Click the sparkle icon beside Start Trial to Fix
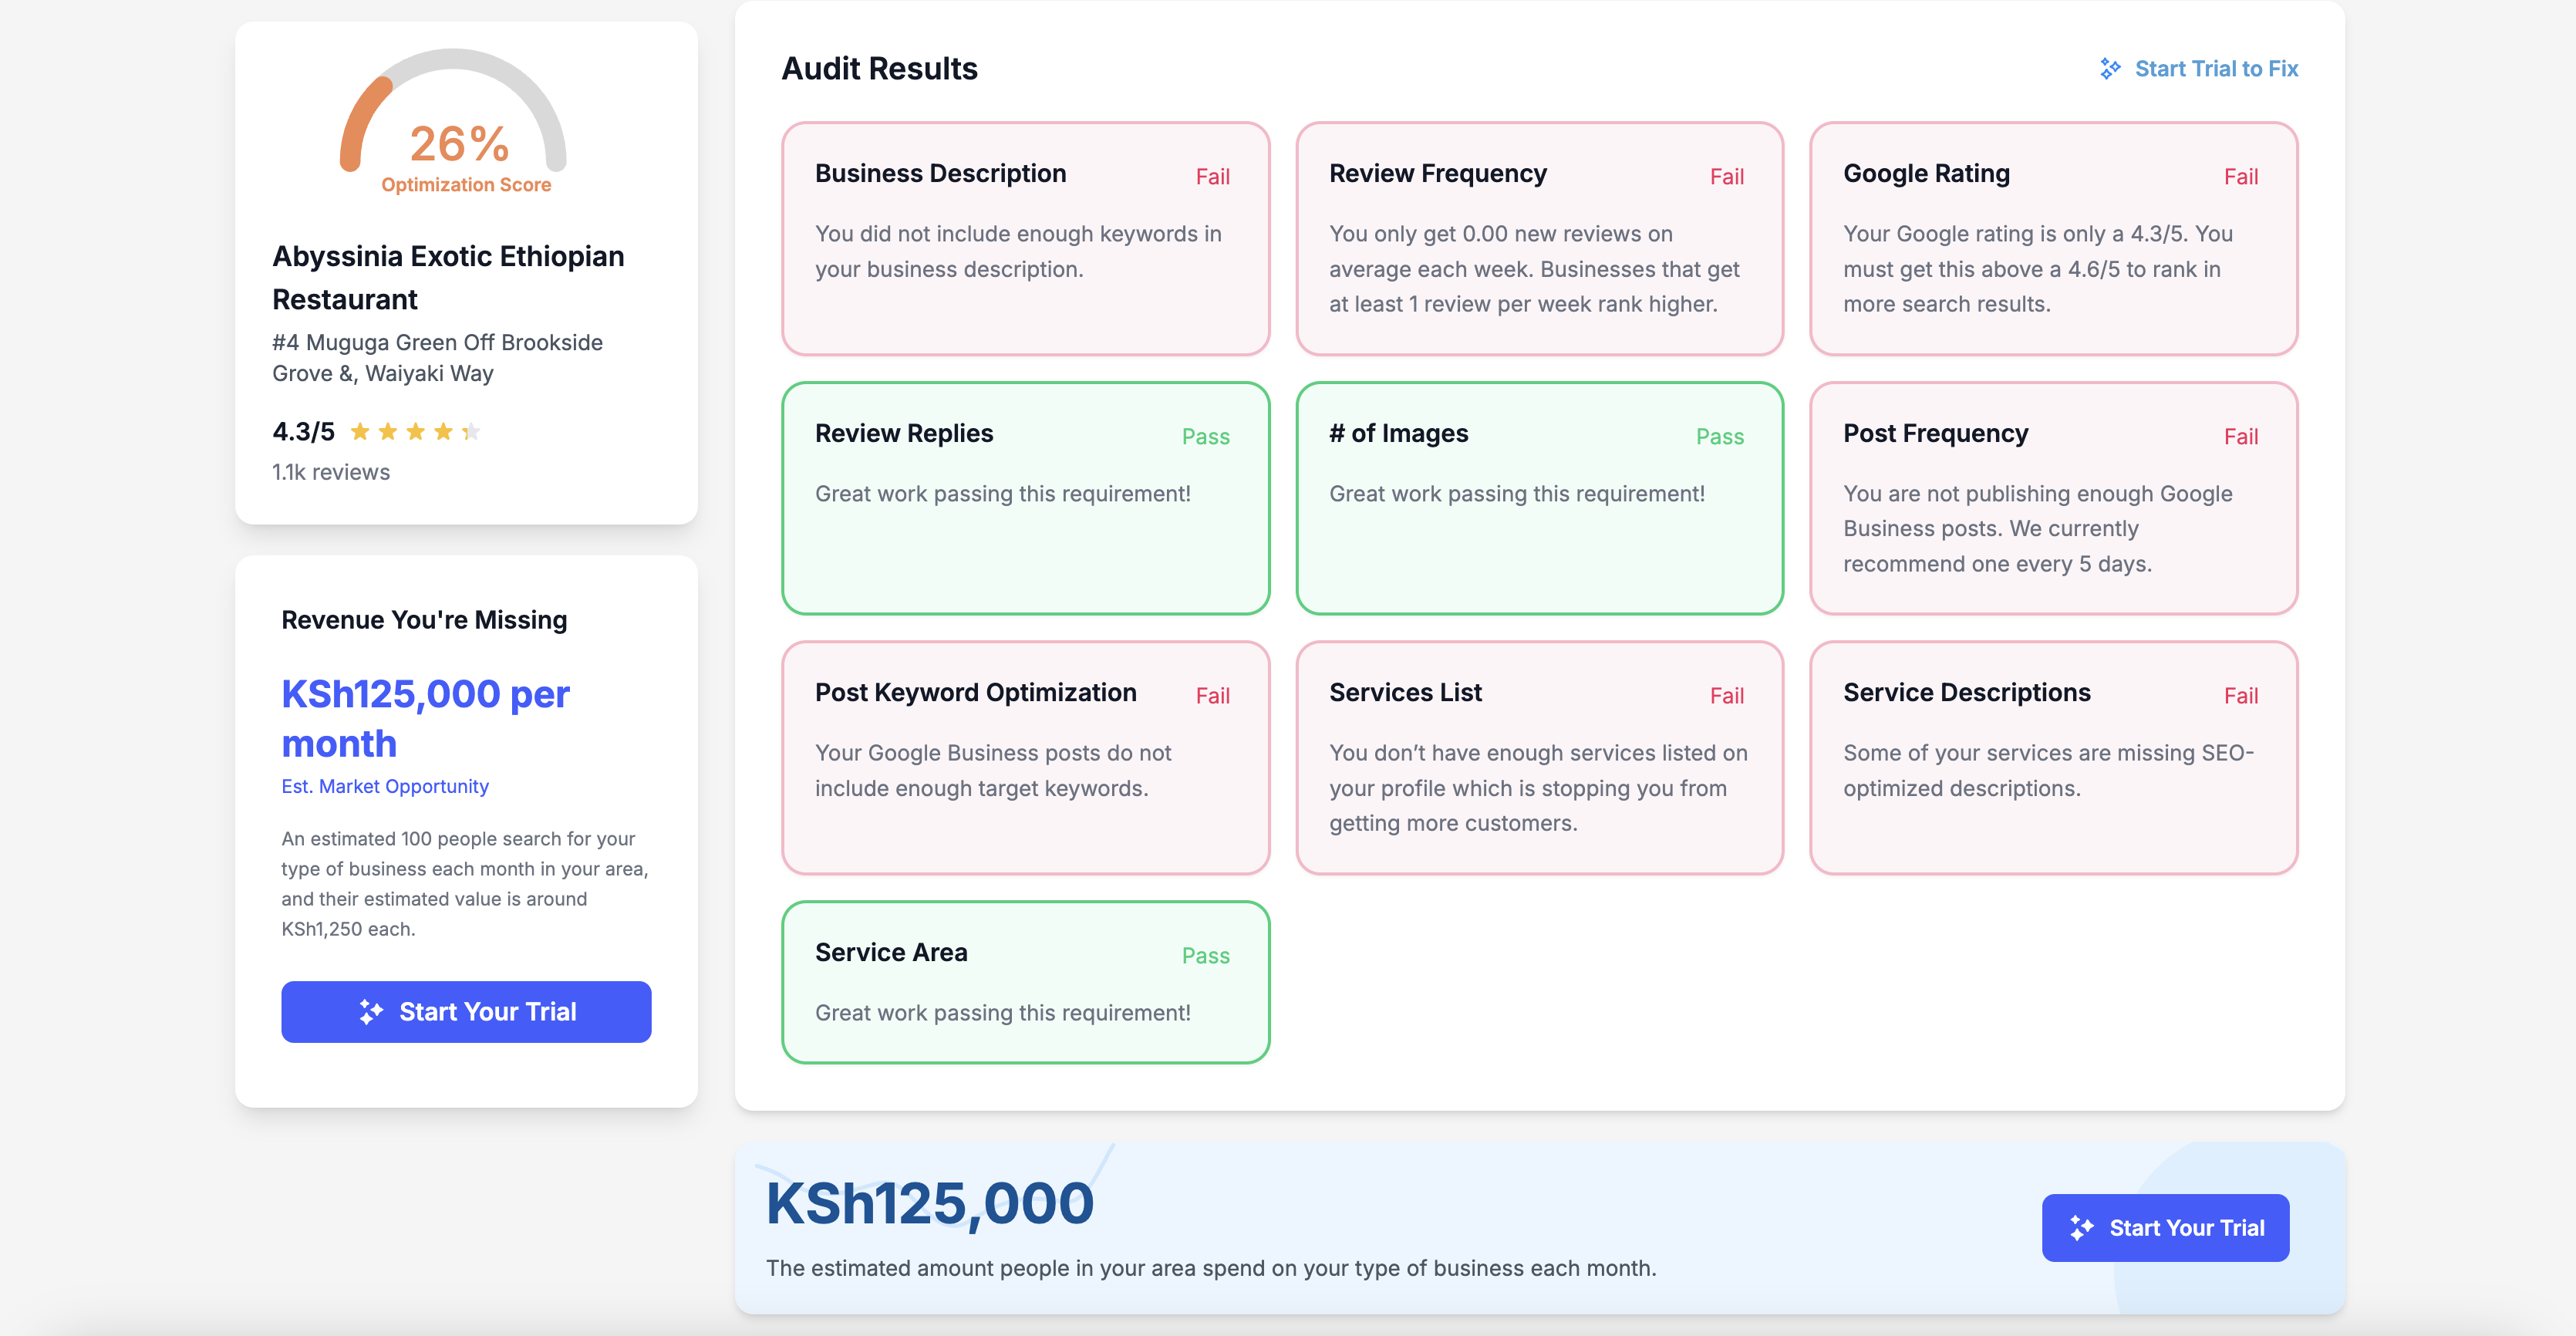 point(2110,69)
